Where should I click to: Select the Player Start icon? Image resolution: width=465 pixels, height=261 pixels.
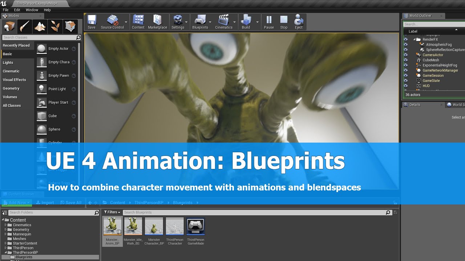coord(42,102)
